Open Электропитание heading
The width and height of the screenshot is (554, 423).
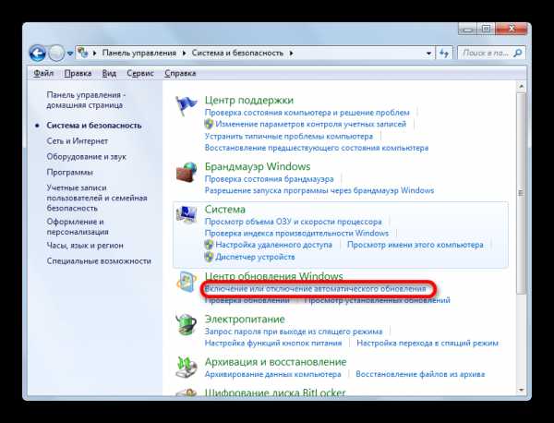click(245, 320)
